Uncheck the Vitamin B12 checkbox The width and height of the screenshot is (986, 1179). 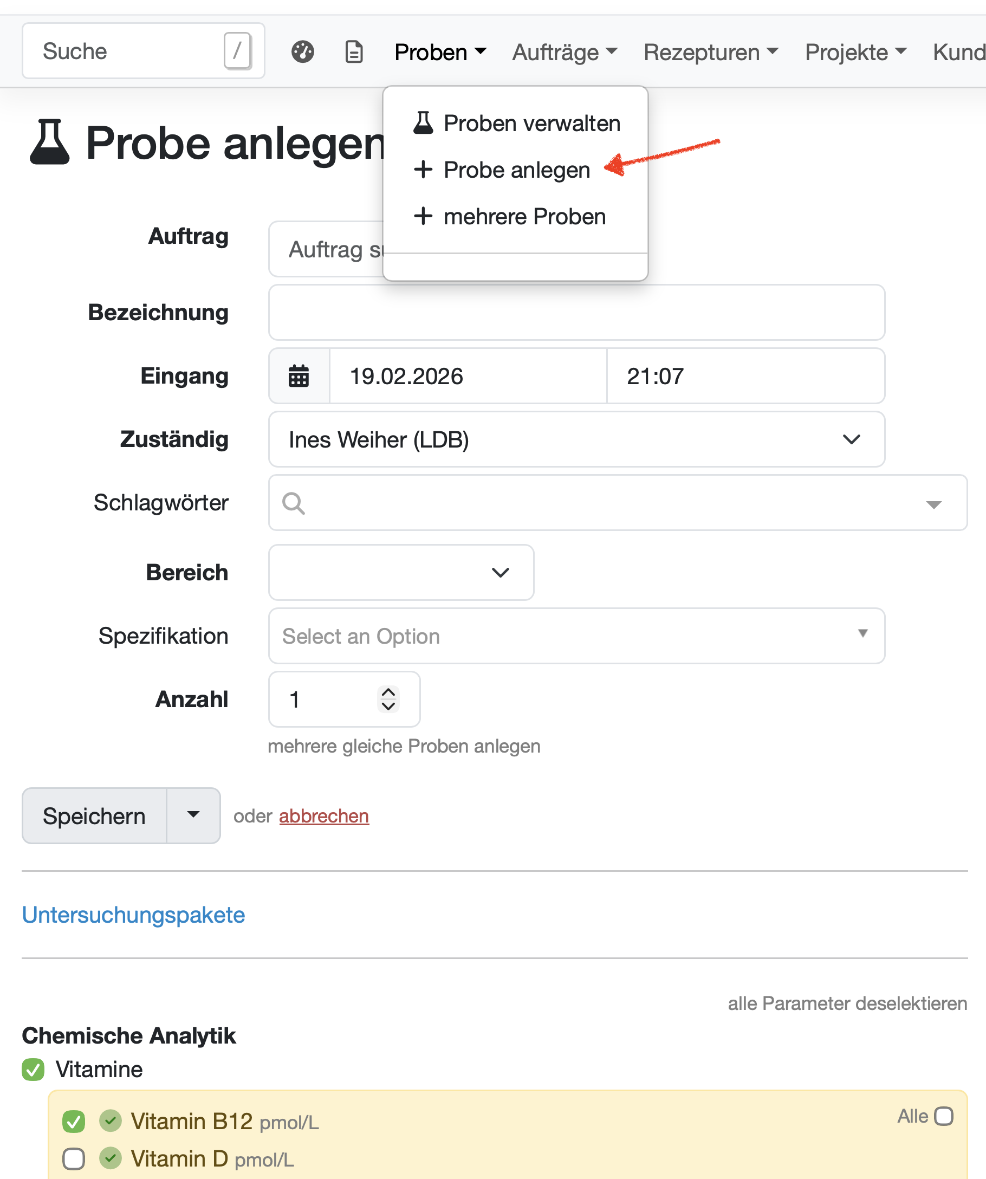pos(74,1121)
